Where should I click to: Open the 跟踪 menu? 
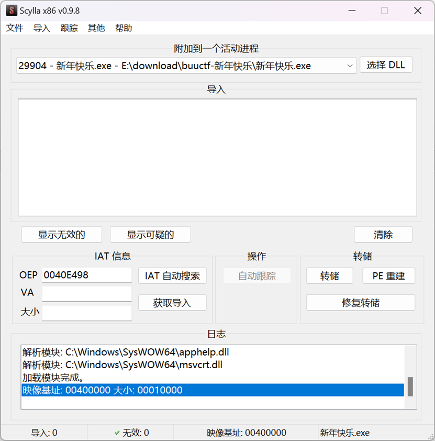(x=69, y=28)
